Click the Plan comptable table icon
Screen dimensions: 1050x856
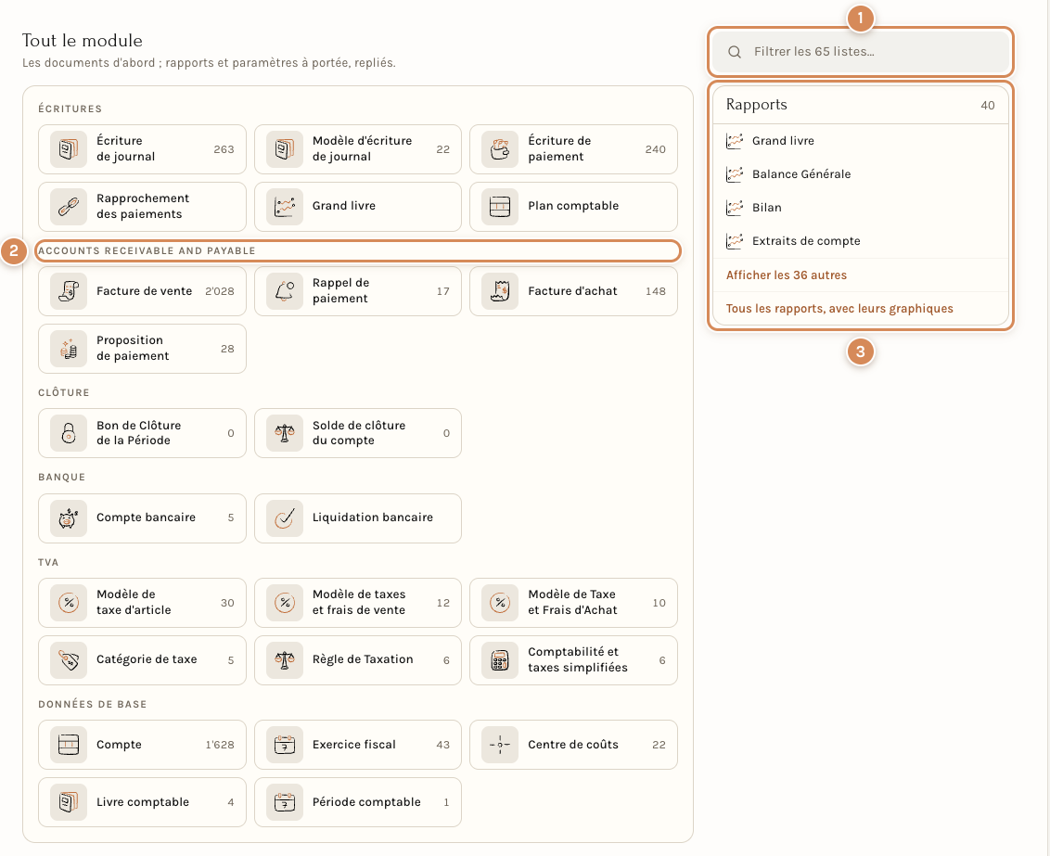500,207
